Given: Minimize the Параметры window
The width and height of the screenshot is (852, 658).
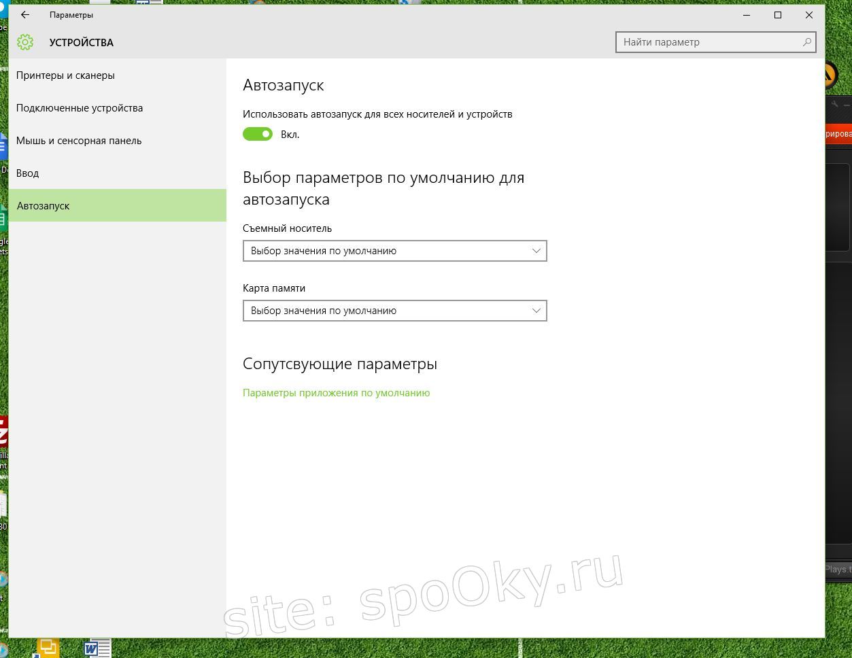Looking at the screenshot, I should tap(747, 14).
